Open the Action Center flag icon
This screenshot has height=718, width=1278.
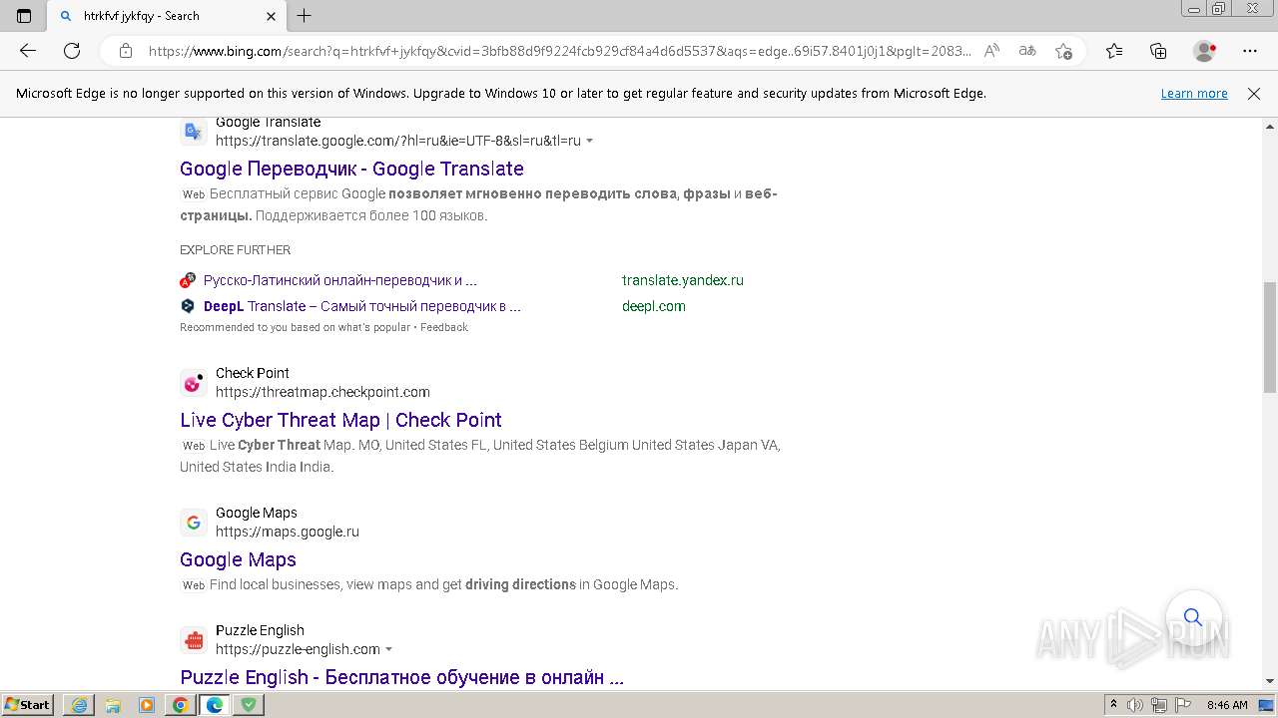pos(1181,705)
